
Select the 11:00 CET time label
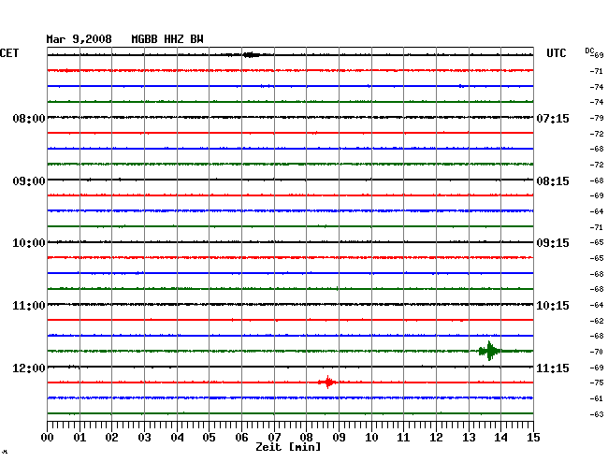pos(29,306)
